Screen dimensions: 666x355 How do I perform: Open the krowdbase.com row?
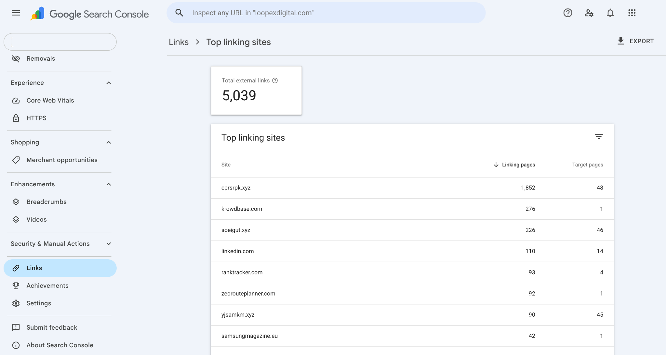(412, 209)
